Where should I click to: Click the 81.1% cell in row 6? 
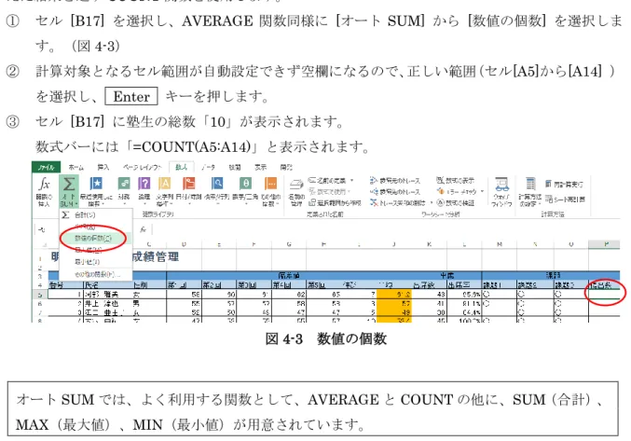tap(464, 303)
